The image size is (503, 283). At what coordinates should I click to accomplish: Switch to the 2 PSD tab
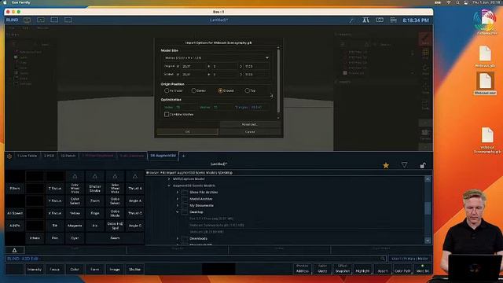pyautogui.click(x=49, y=156)
